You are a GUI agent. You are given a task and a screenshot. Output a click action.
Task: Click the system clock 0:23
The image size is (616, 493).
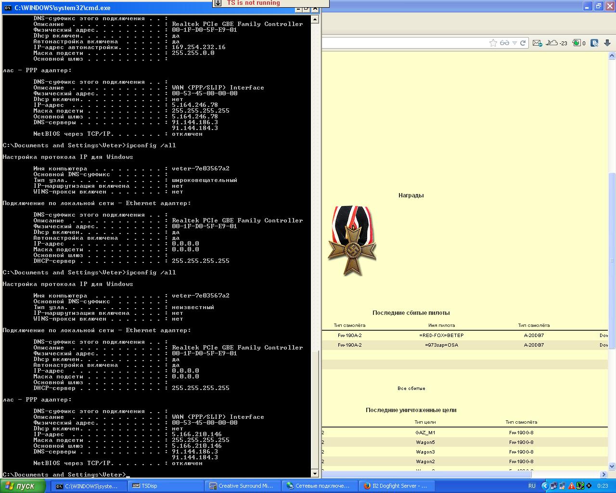pyautogui.click(x=603, y=486)
